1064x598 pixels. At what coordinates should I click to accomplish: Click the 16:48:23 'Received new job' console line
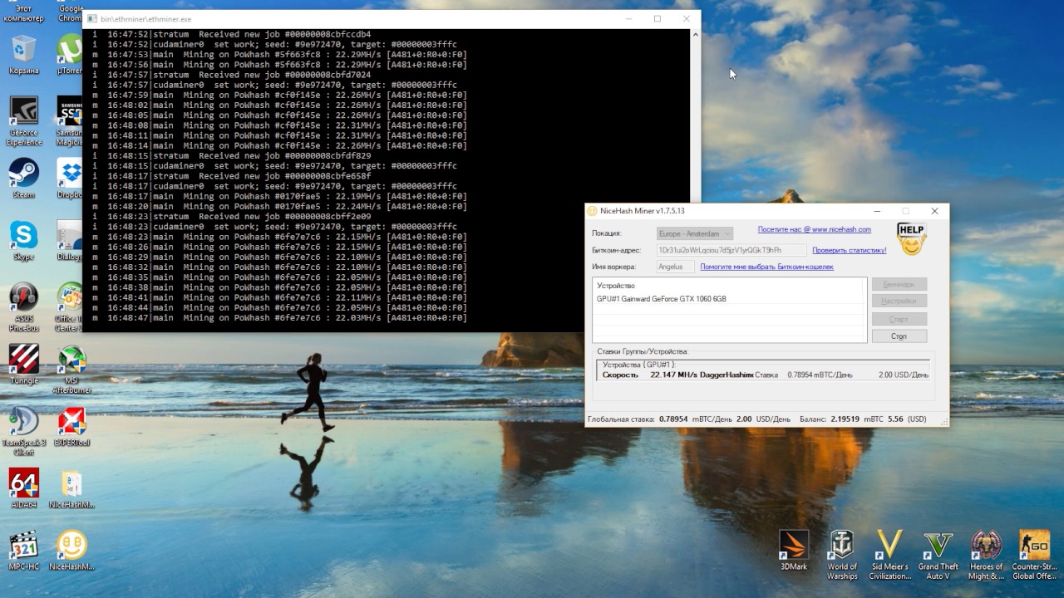click(x=231, y=216)
